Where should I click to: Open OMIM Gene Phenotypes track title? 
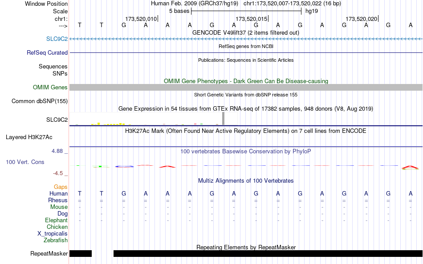pyautogui.click(x=246, y=81)
